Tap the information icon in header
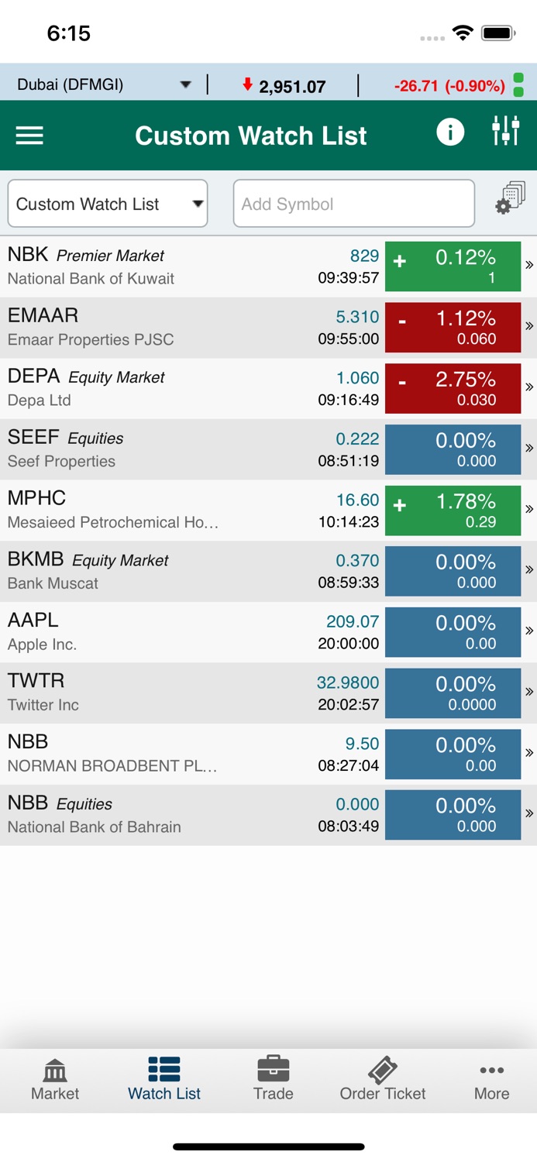This screenshot has width=537, height=1162. tap(450, 132)
